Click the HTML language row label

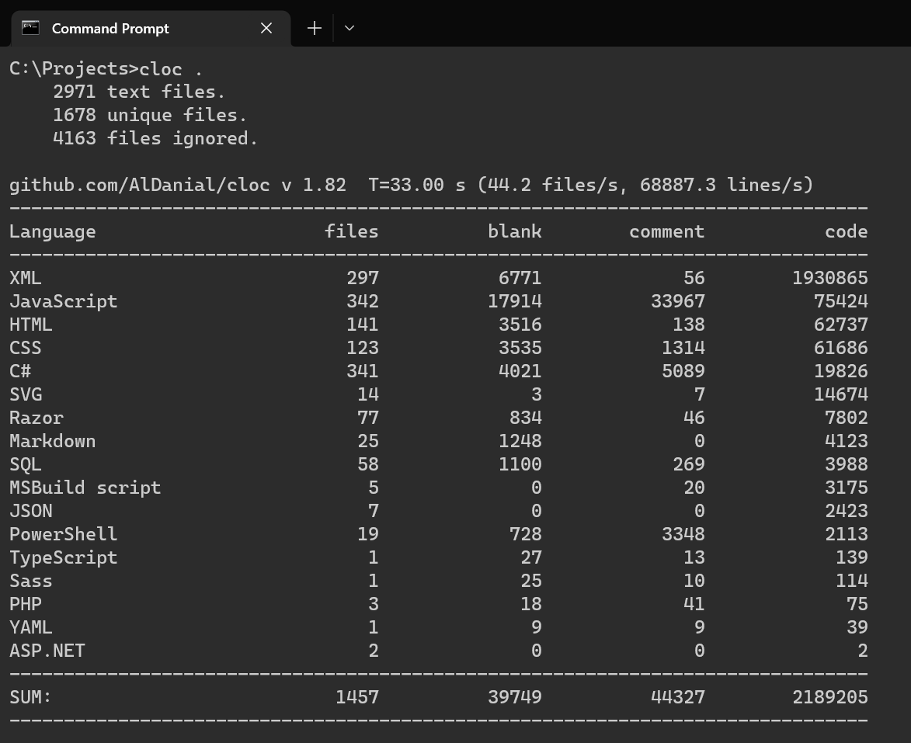pyautogui.click(x=31, y=325)
